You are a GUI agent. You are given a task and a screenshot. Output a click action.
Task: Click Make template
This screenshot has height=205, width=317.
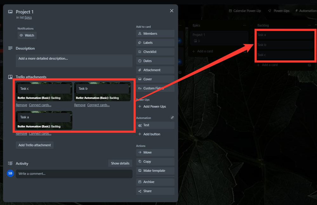tap(155, 171)
